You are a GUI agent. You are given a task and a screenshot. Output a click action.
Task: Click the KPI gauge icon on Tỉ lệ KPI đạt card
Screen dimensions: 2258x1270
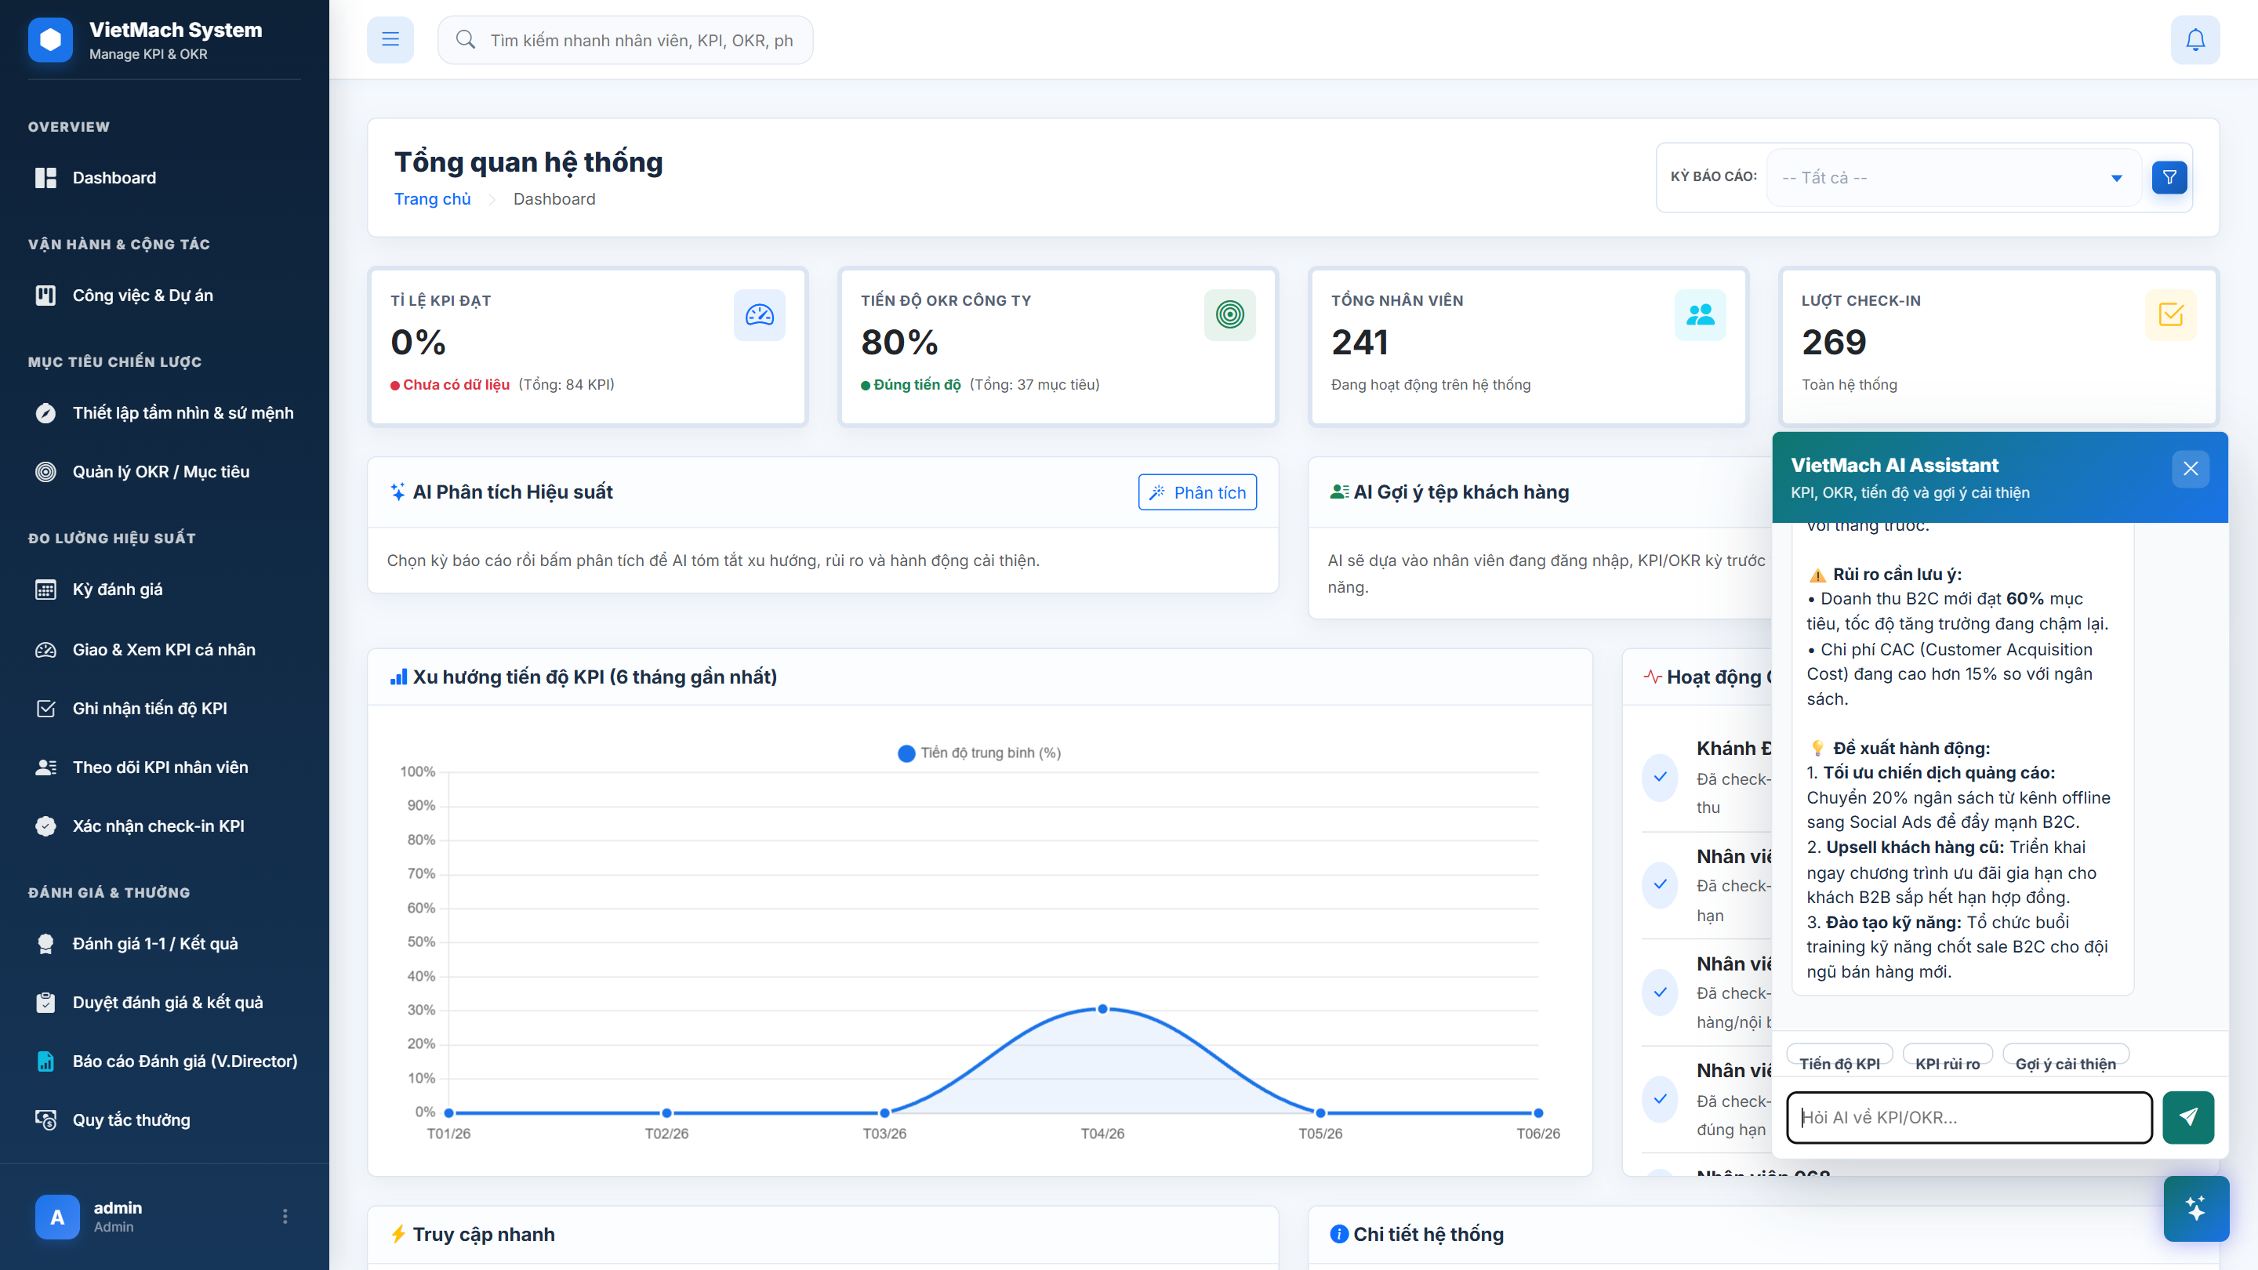coord(759,314)
